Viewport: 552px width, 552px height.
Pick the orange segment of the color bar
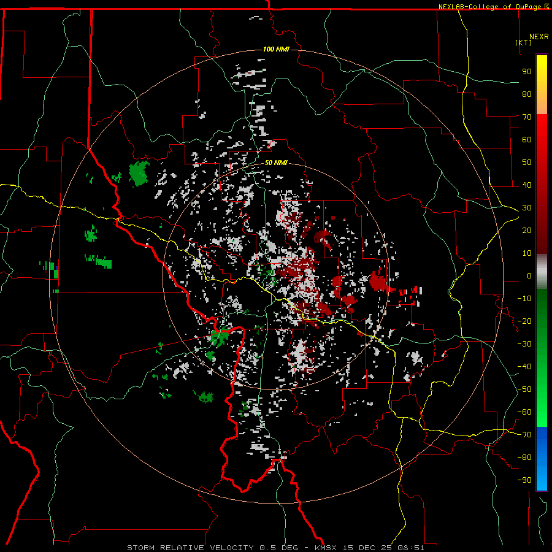[x=542, y=104]
